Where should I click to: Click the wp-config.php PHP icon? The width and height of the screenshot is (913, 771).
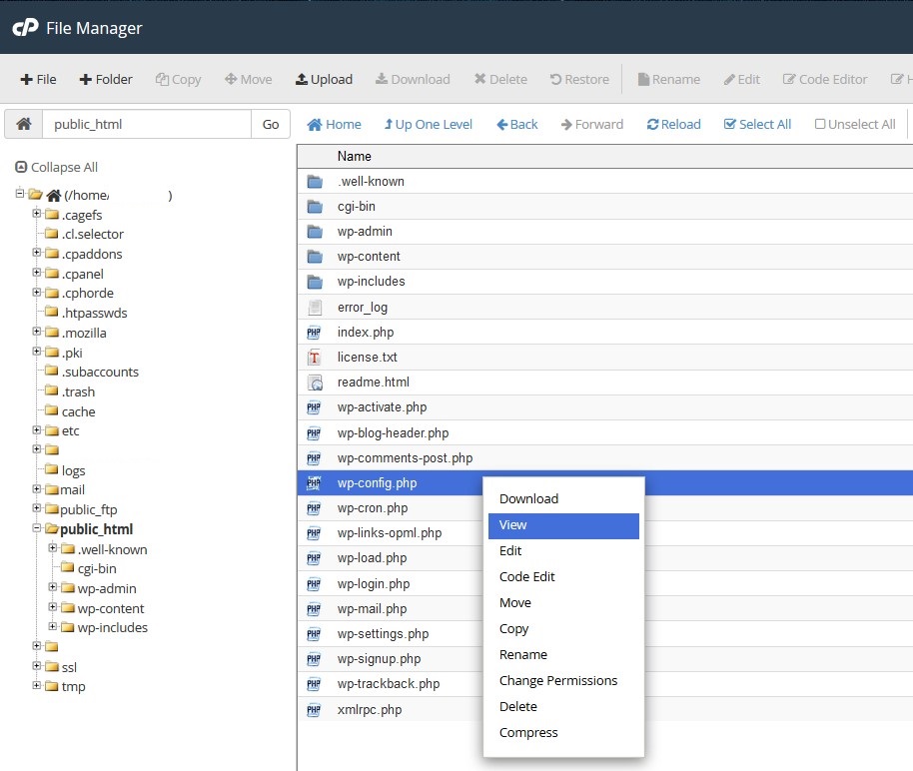[x=314, y=482]
